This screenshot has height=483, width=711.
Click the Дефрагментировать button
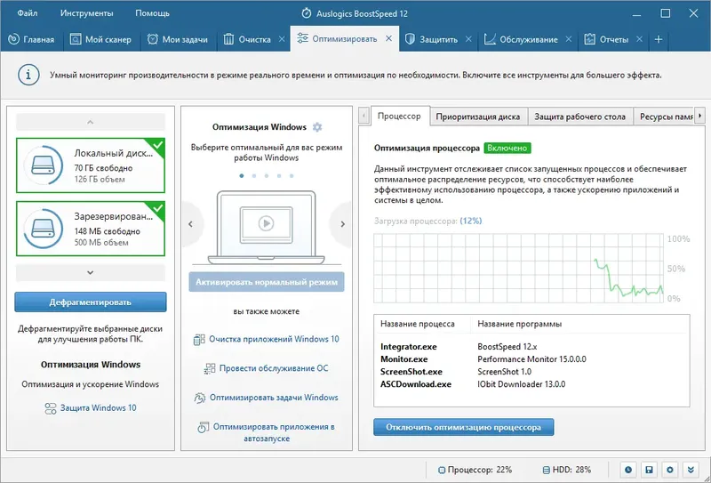91,302
